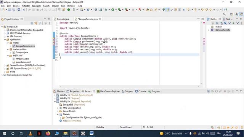Screen dimensions: 244x137
Task: Collapse the WildFly 8.x server entry
Action: (x=55, y=102)
